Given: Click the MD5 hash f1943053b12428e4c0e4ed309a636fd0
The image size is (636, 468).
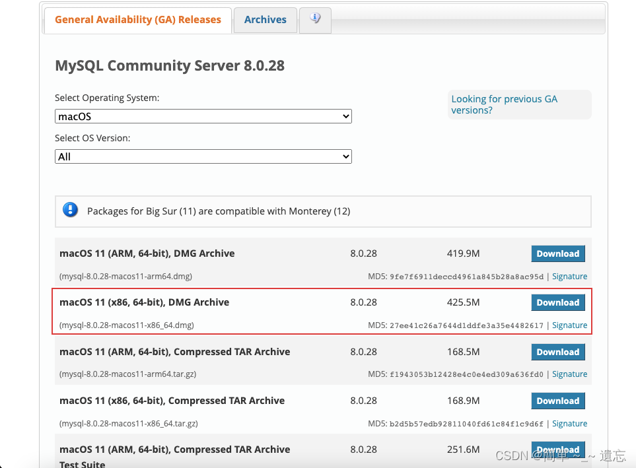Looking at the screenshot, I should 466,374.
